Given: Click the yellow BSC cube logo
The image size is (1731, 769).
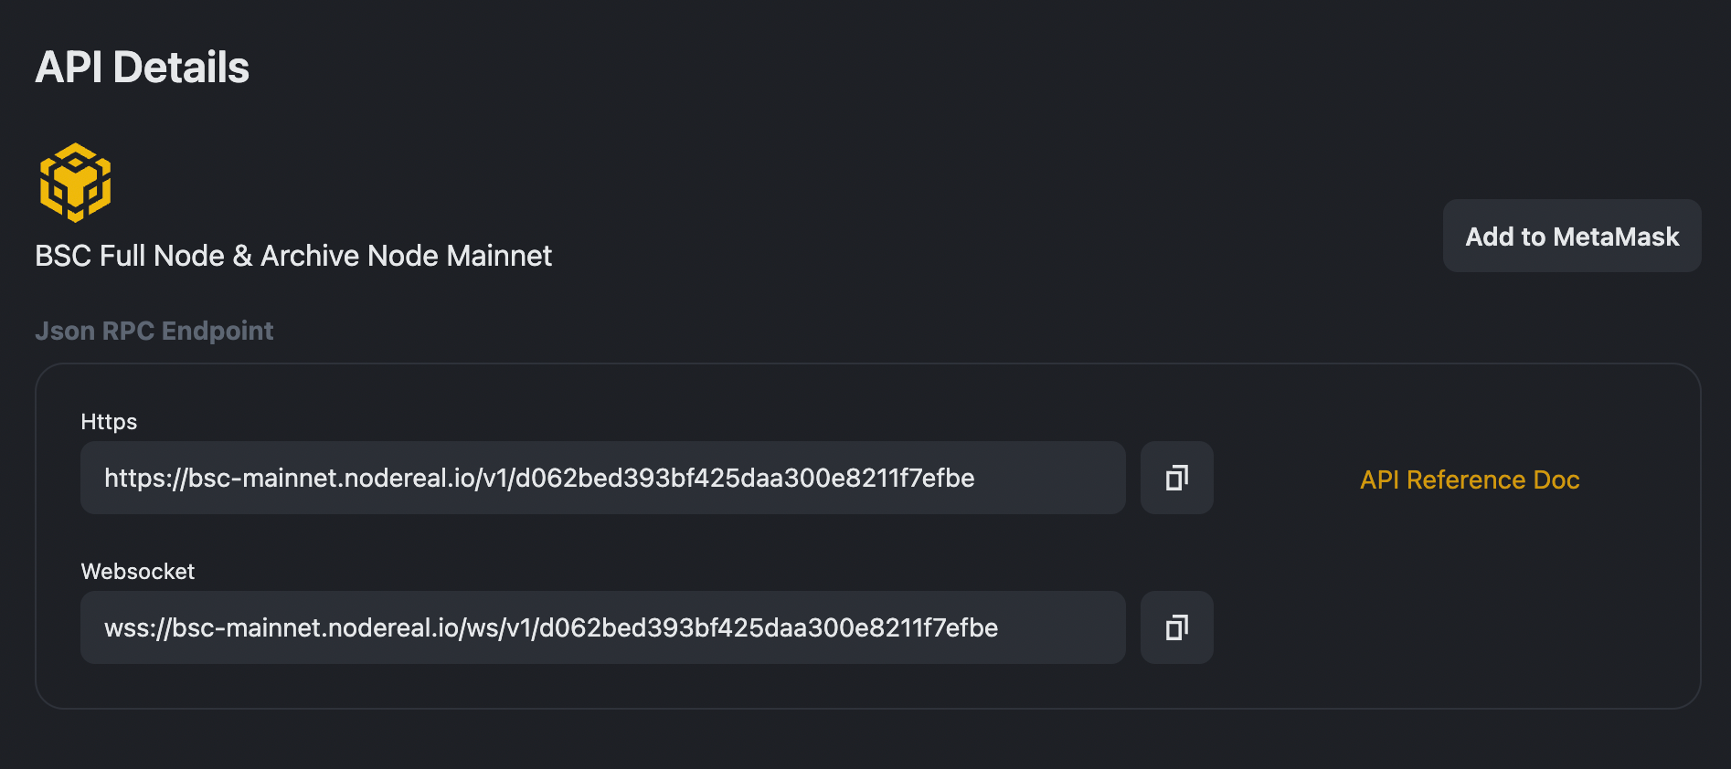Looking at the screenshot, I should click(75, 183).
